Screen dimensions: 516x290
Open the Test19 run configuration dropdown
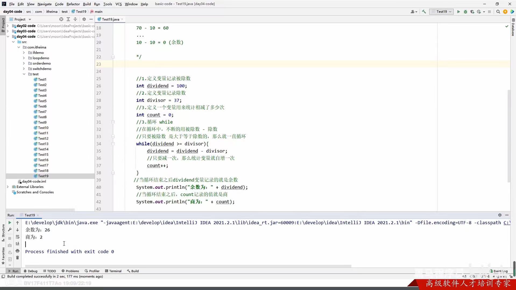pyautogui.click(x=441, y=12)
